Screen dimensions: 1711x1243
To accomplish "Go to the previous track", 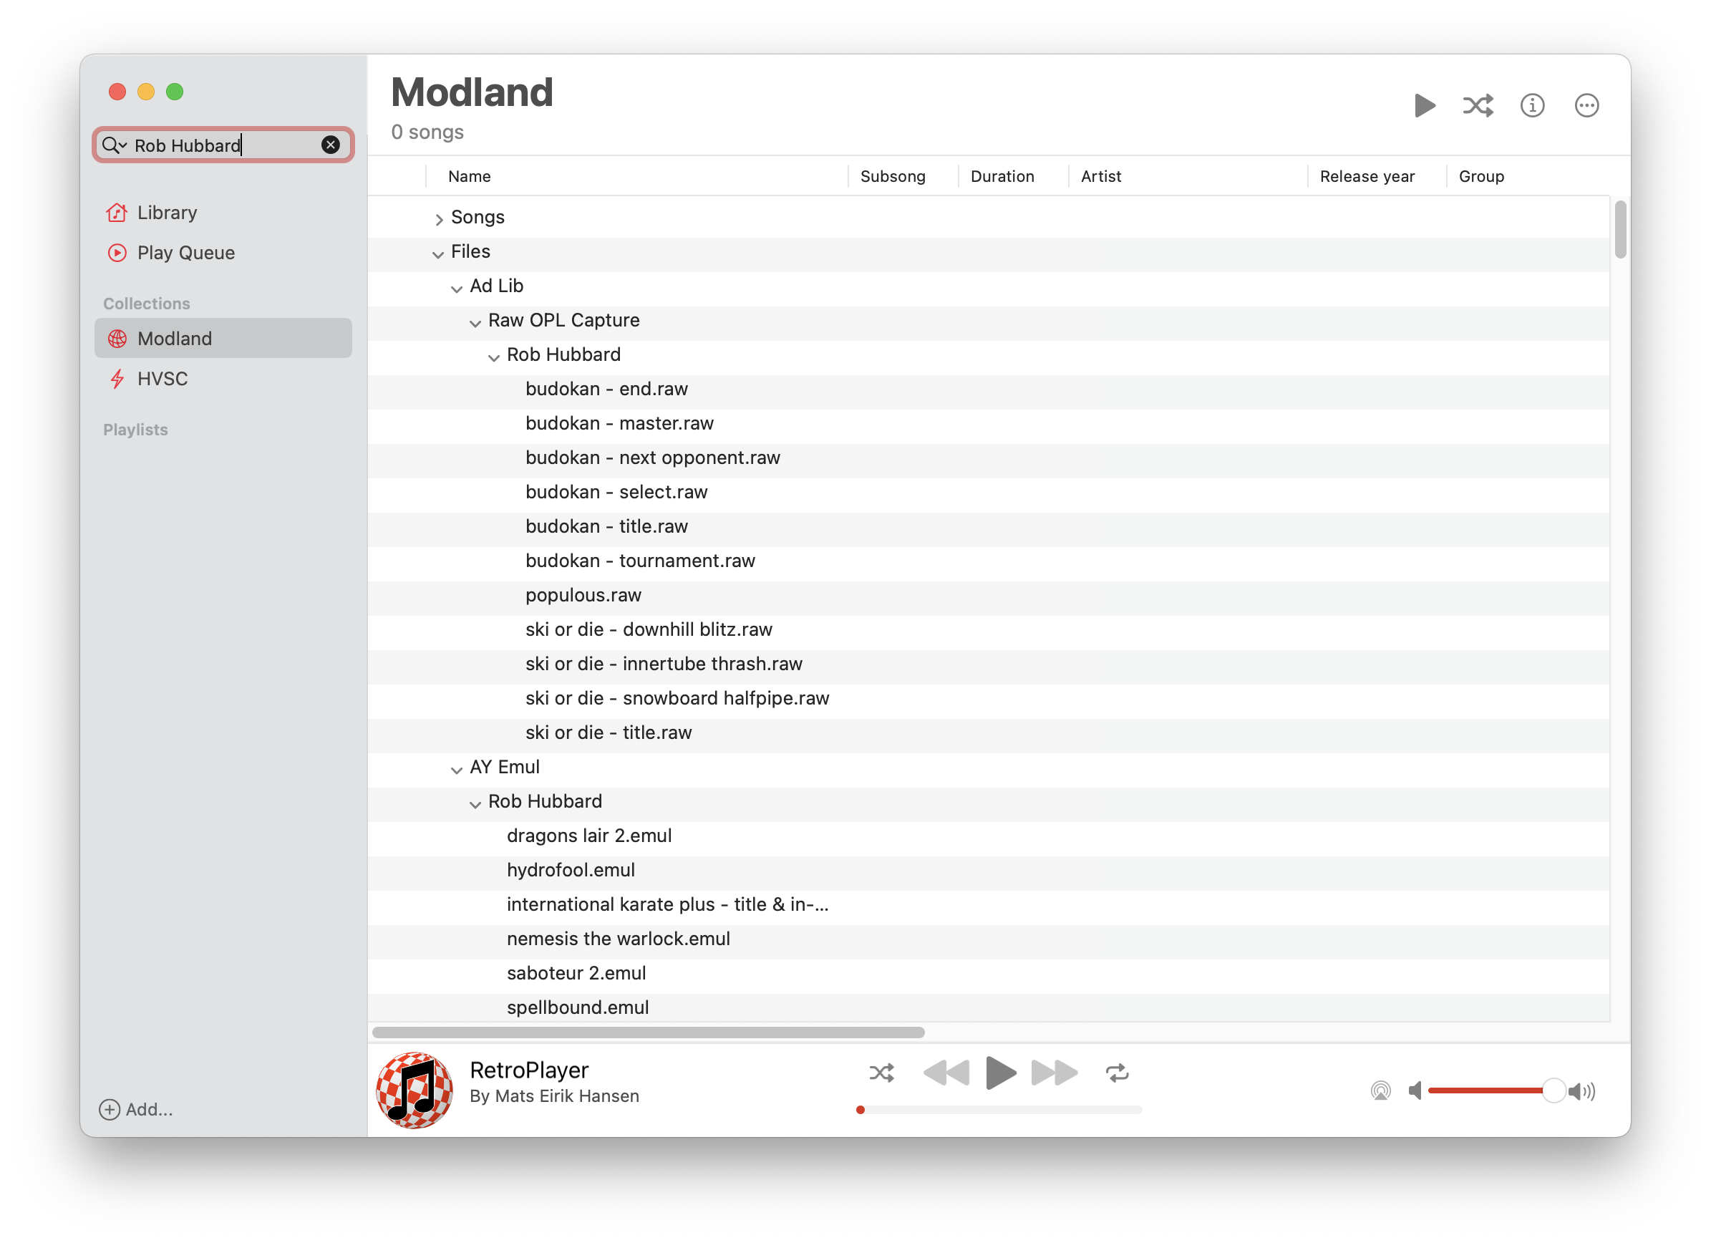I will point(946,1073).
